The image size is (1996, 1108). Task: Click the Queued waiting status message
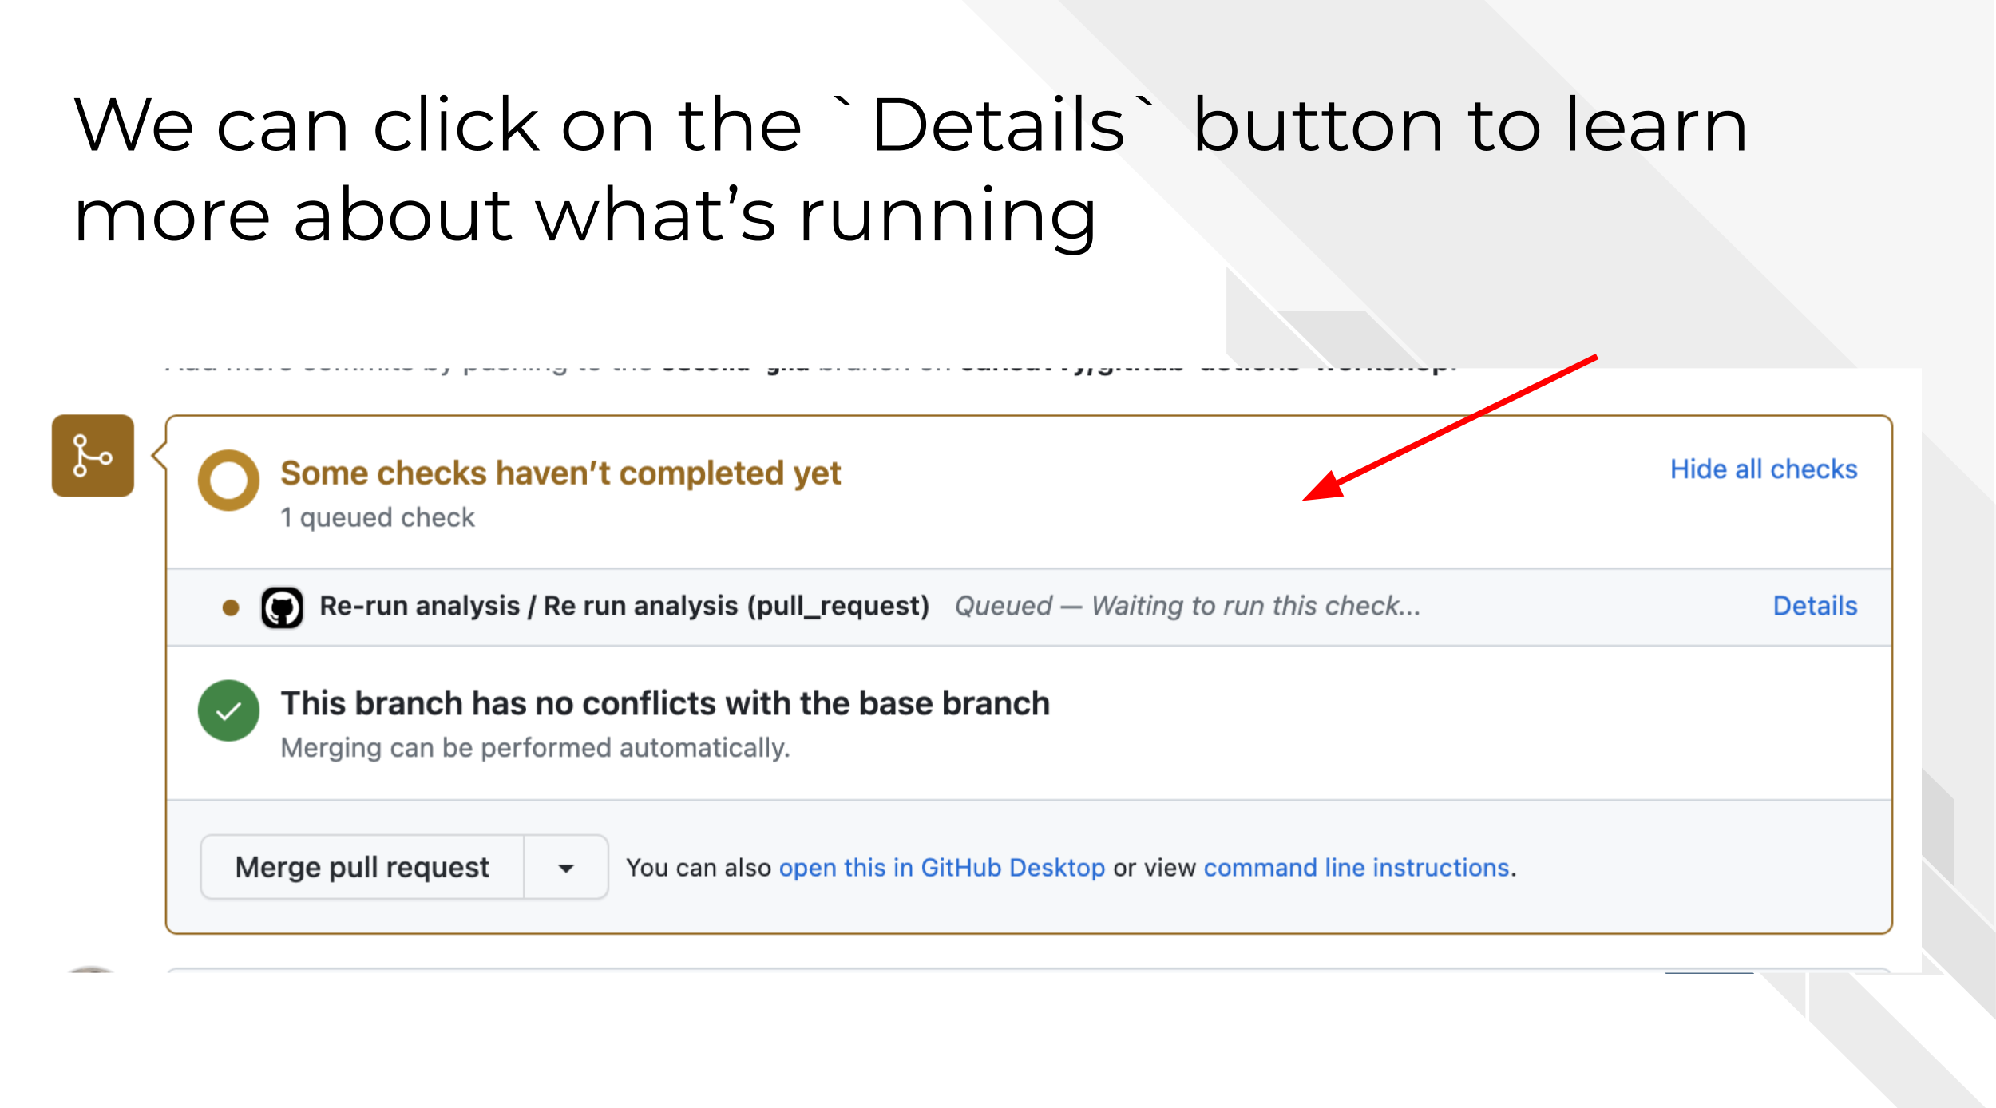click(x=1188, y=607)
